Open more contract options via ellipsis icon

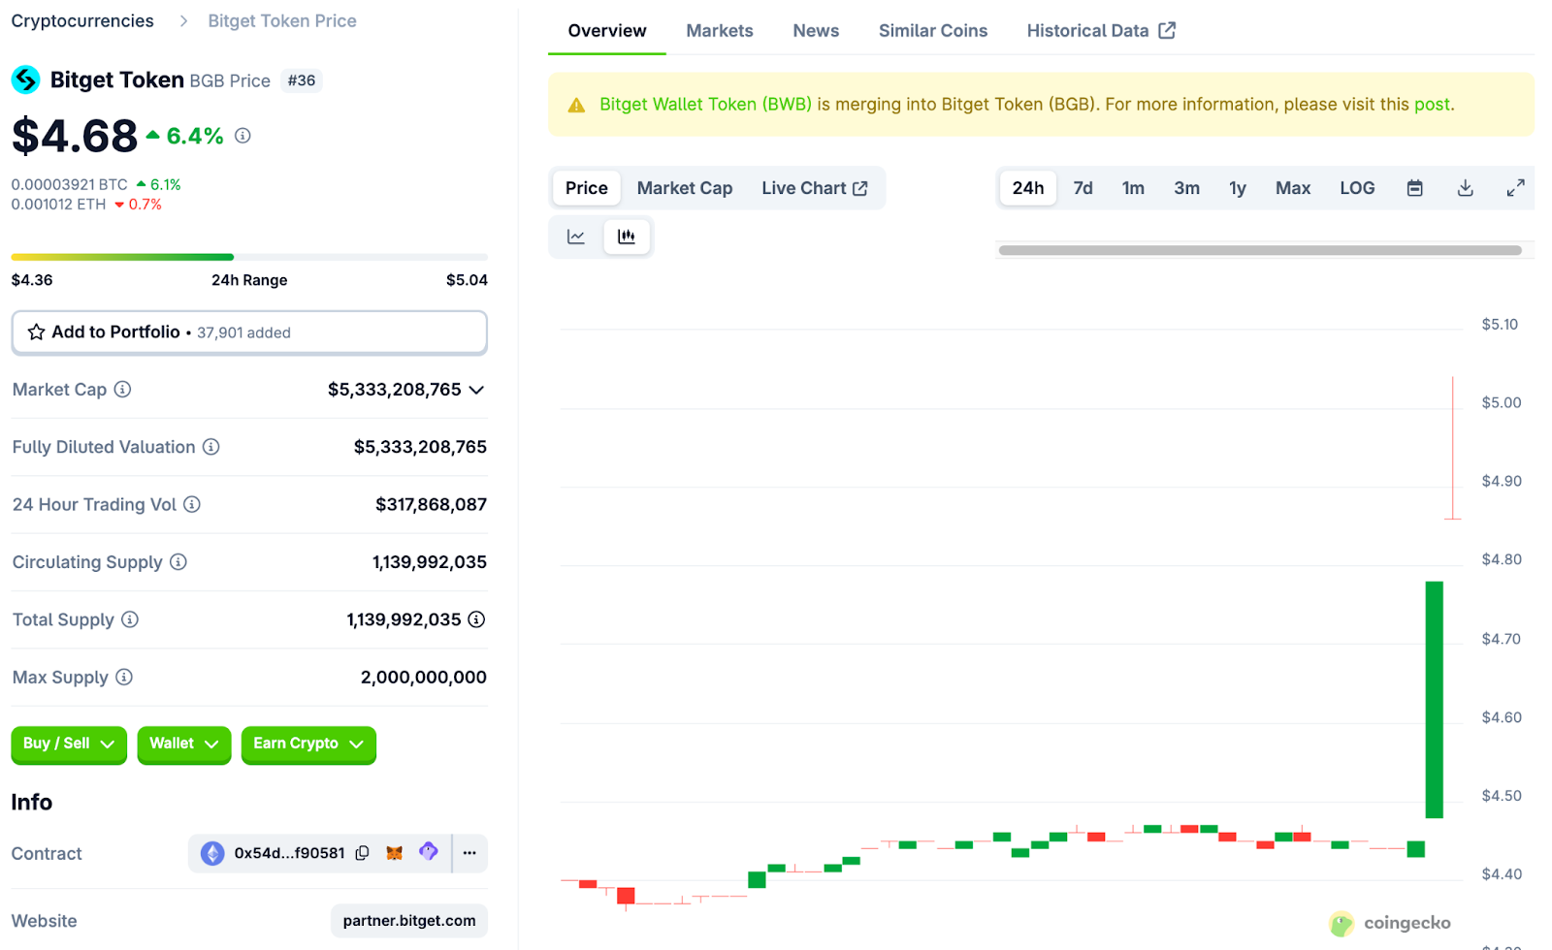coord(469,853)
